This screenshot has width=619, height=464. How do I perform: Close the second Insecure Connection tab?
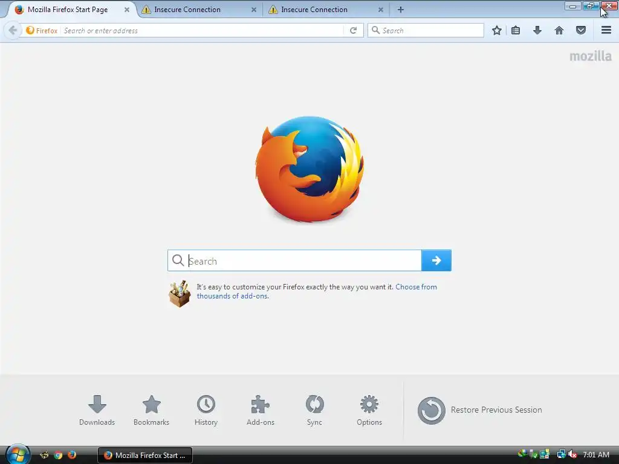381,10
